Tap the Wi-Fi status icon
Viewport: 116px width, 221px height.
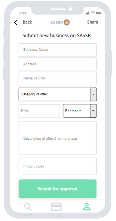[93, 13]
